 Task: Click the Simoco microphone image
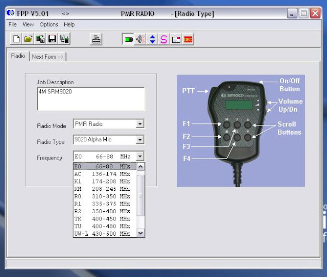(241, 131)
